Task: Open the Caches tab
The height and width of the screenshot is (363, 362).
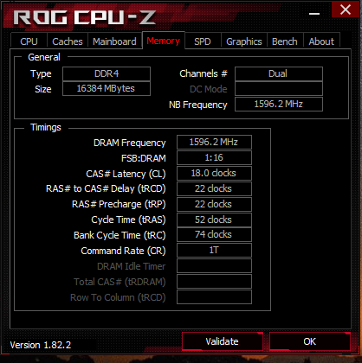Action: click(x=68, y=41)
